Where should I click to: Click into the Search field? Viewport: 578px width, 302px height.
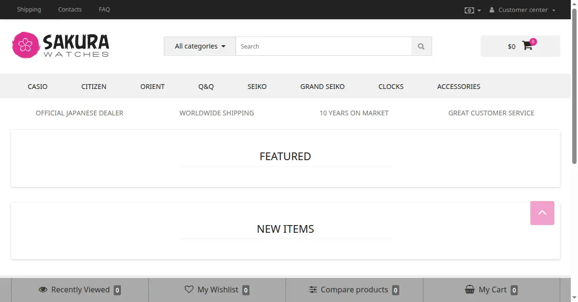(324, 46)
